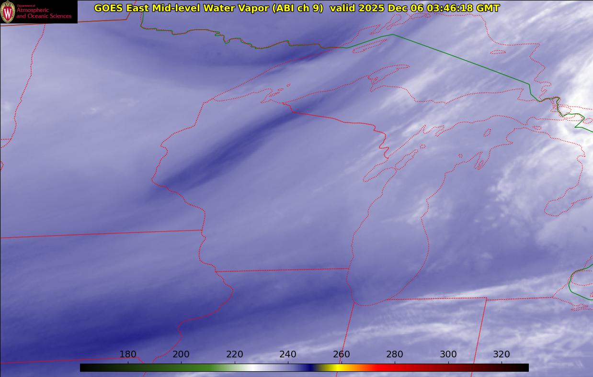593x377 pixels.
Task: Click the '300' color bar label
Action: click(x=448, y=355)
